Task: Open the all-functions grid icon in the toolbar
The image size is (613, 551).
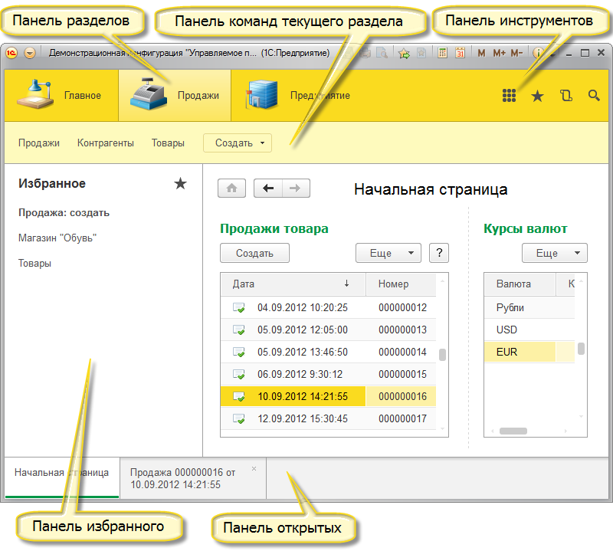Action: [x=509, y=95]
